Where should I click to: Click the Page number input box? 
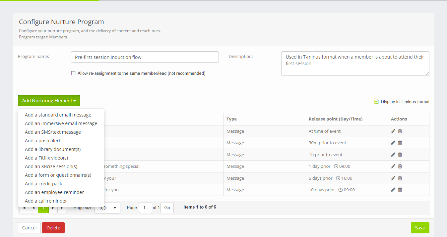[x=145, y=208]
